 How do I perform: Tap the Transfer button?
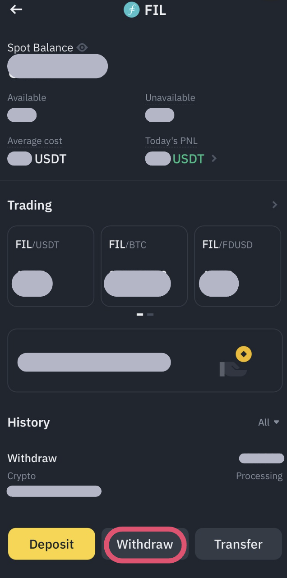pyautogui.click(x=238, y=544)
